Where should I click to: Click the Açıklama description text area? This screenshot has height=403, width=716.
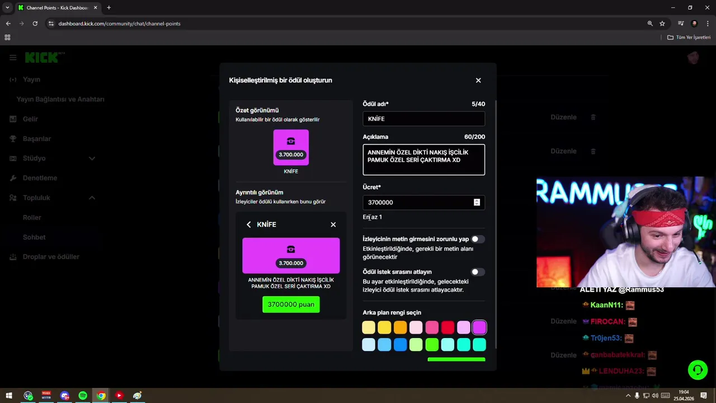[x=423, y=160]
